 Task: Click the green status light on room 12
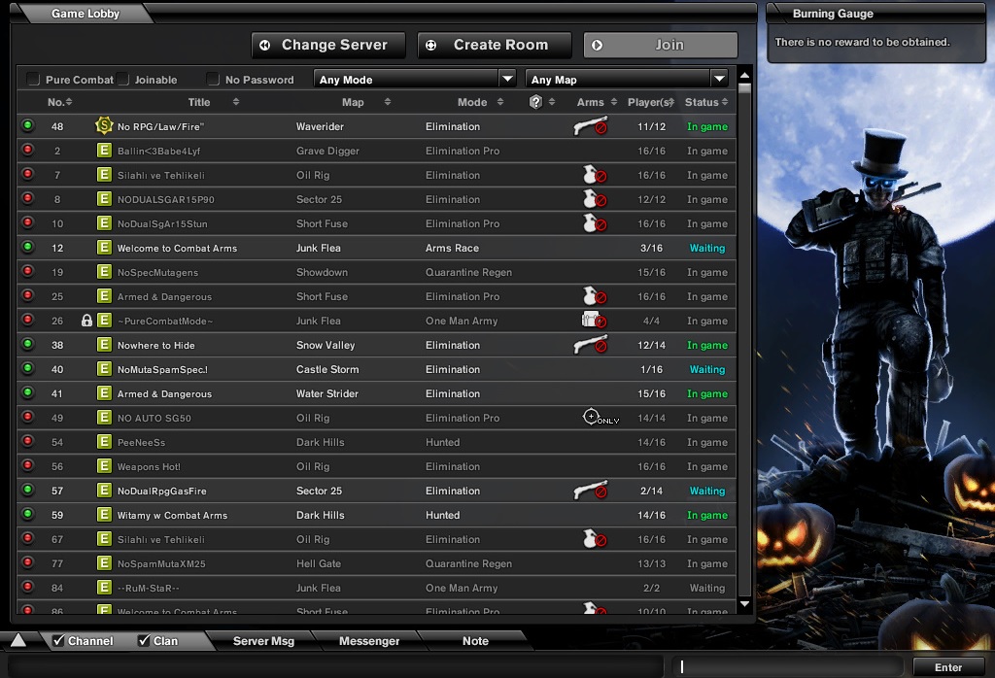pyautogui.click(x=28, y=248)
